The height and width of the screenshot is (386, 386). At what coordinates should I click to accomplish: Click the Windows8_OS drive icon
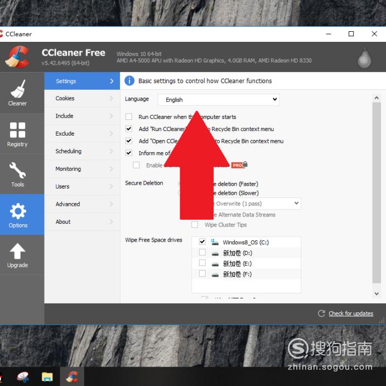(214, 242)
